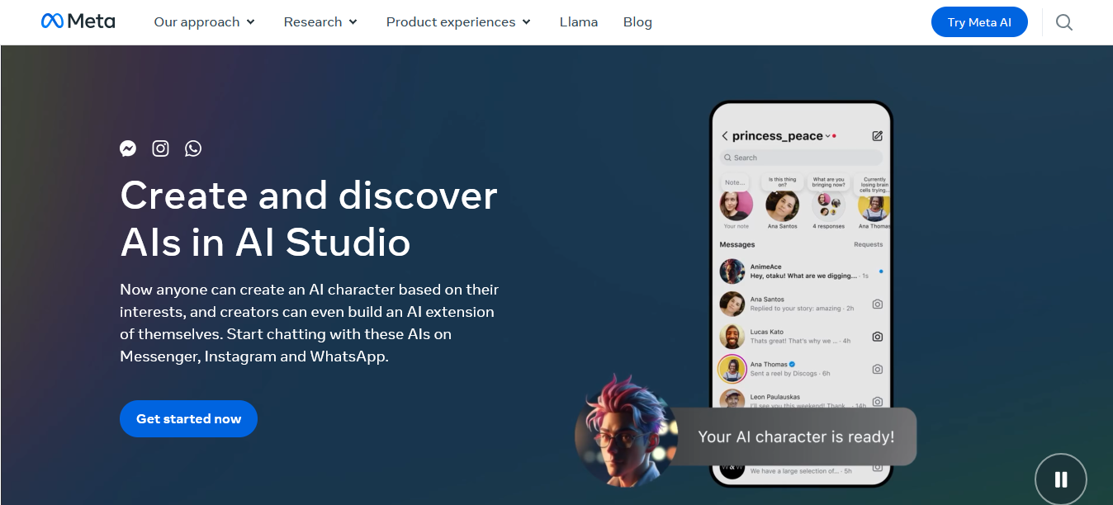This screenshot has width=1113, height=505.
Task: Tap the Your note avatar
Action: pos(736,204)
